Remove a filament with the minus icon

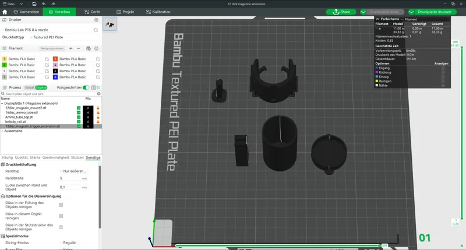(79, 48)
